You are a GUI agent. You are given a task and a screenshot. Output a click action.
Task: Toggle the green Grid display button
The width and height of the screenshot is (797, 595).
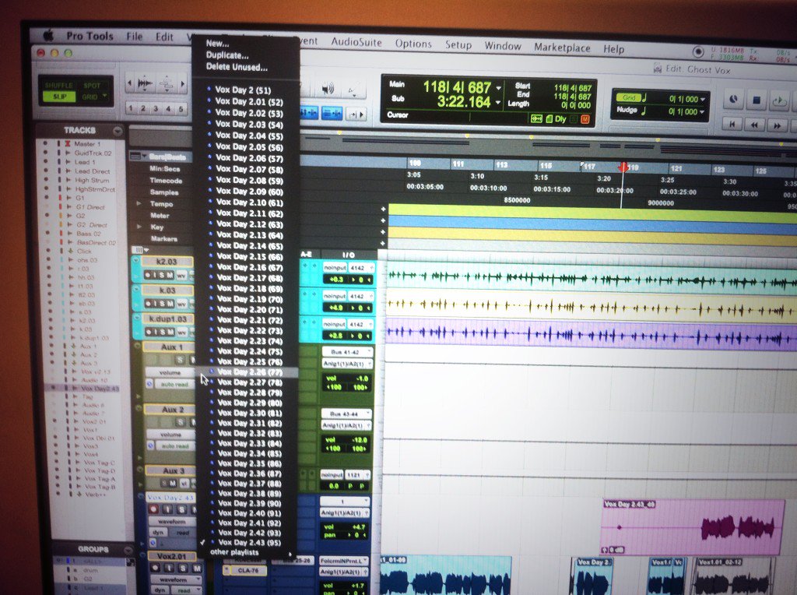tap(629, 97)
